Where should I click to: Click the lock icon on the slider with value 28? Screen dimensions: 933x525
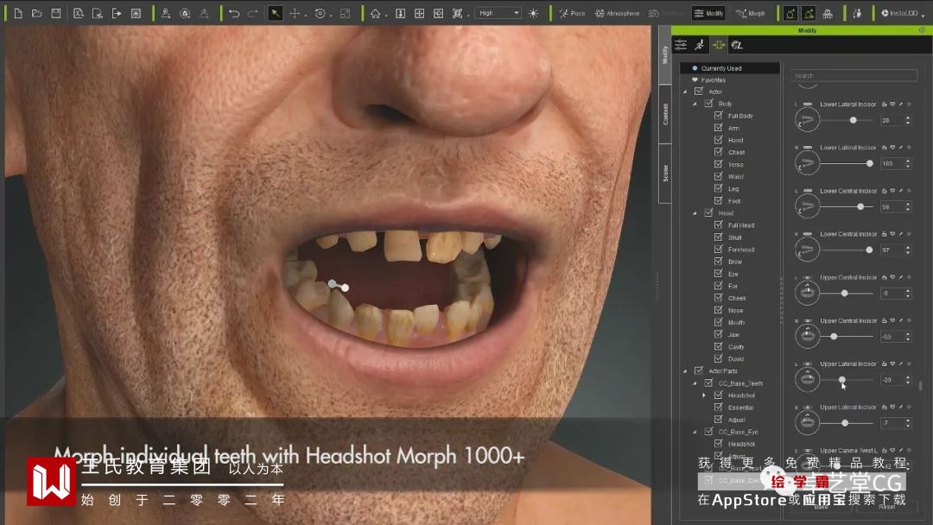coord(885,104)
